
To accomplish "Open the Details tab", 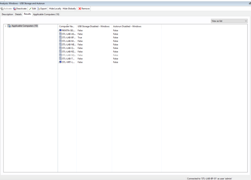I will click(19, 14).
